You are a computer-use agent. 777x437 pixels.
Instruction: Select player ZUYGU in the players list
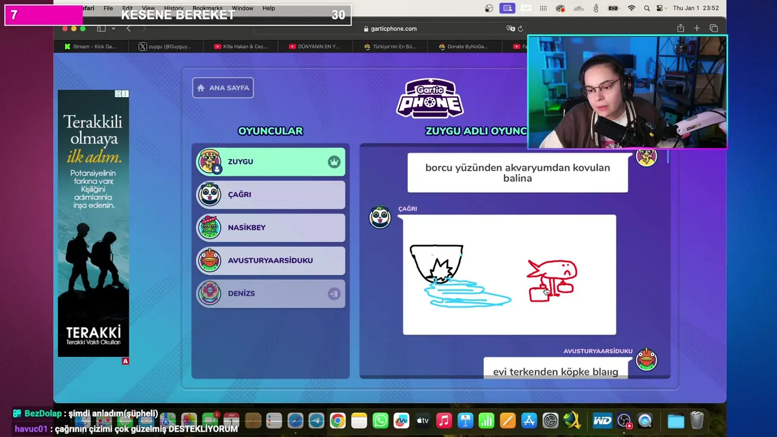point(271,161)
